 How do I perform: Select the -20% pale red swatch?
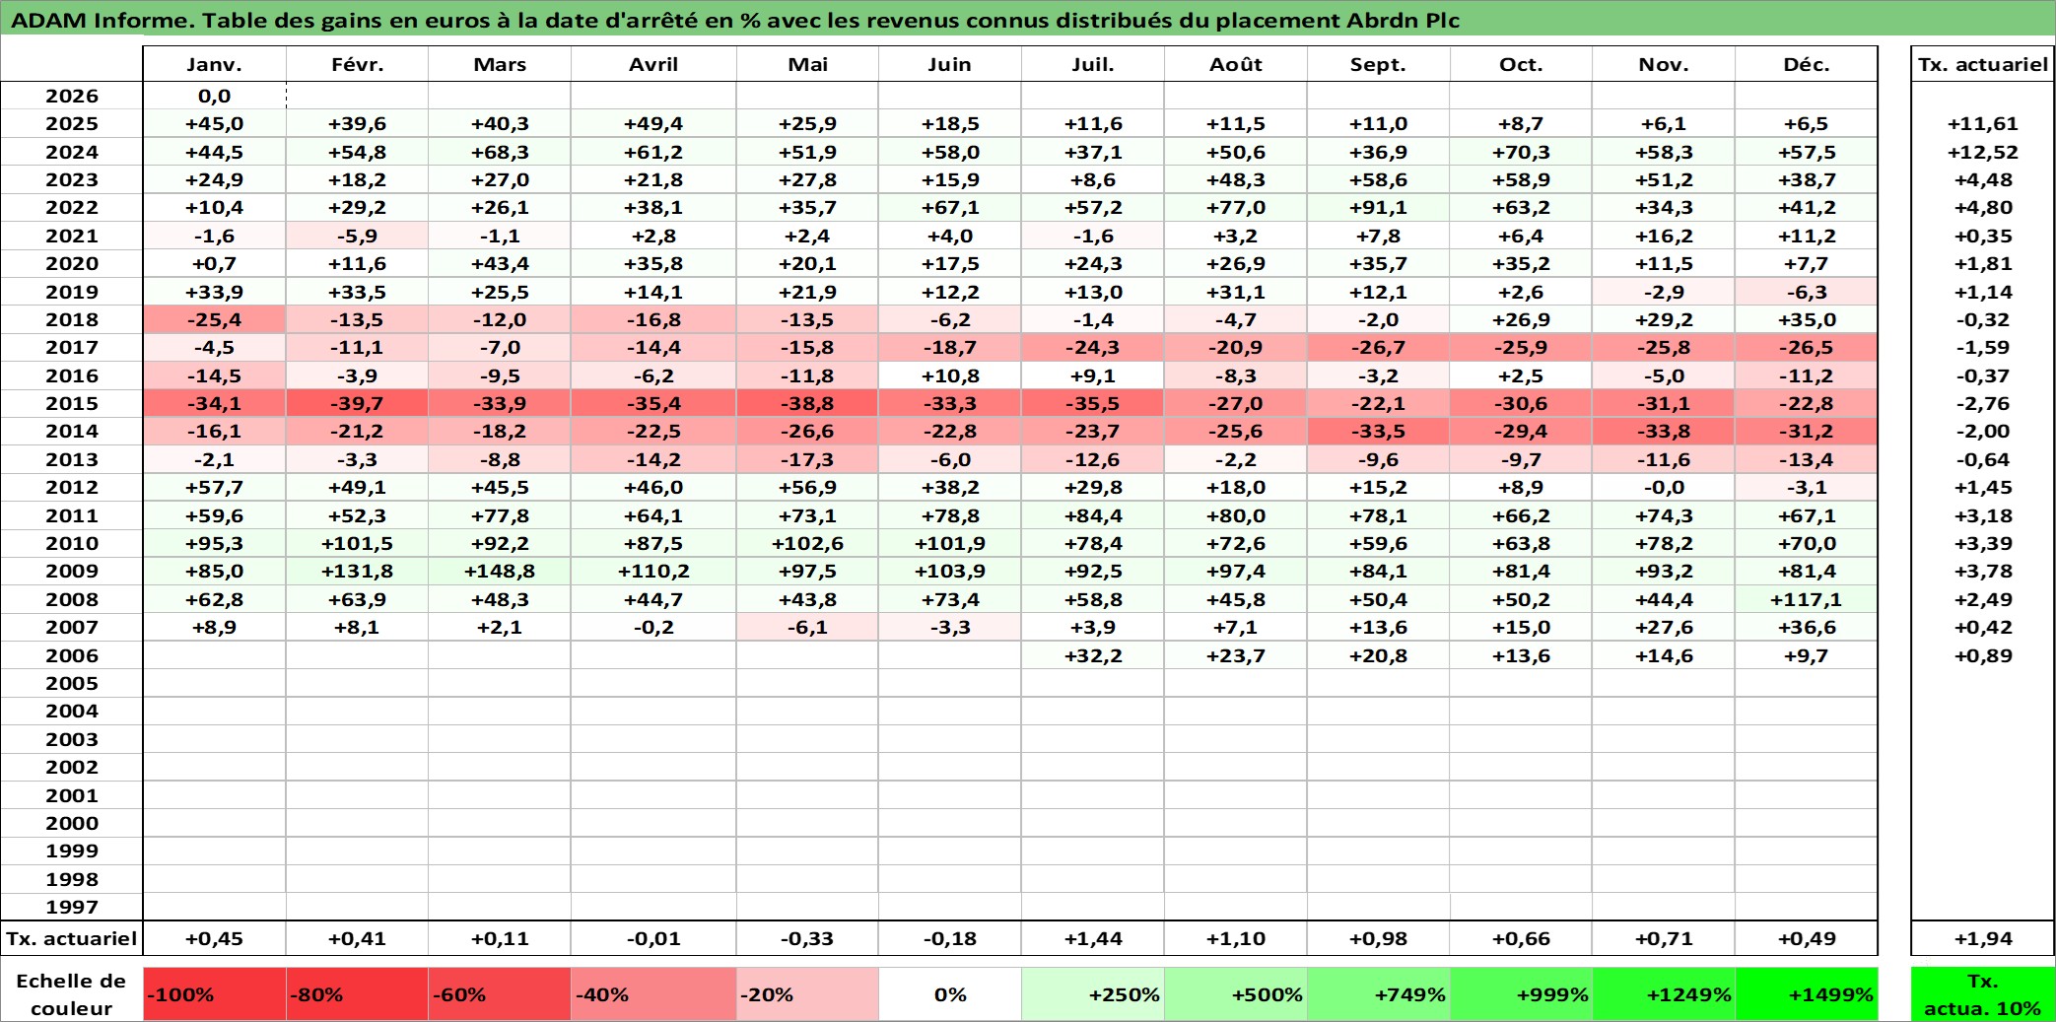point(807,994)
